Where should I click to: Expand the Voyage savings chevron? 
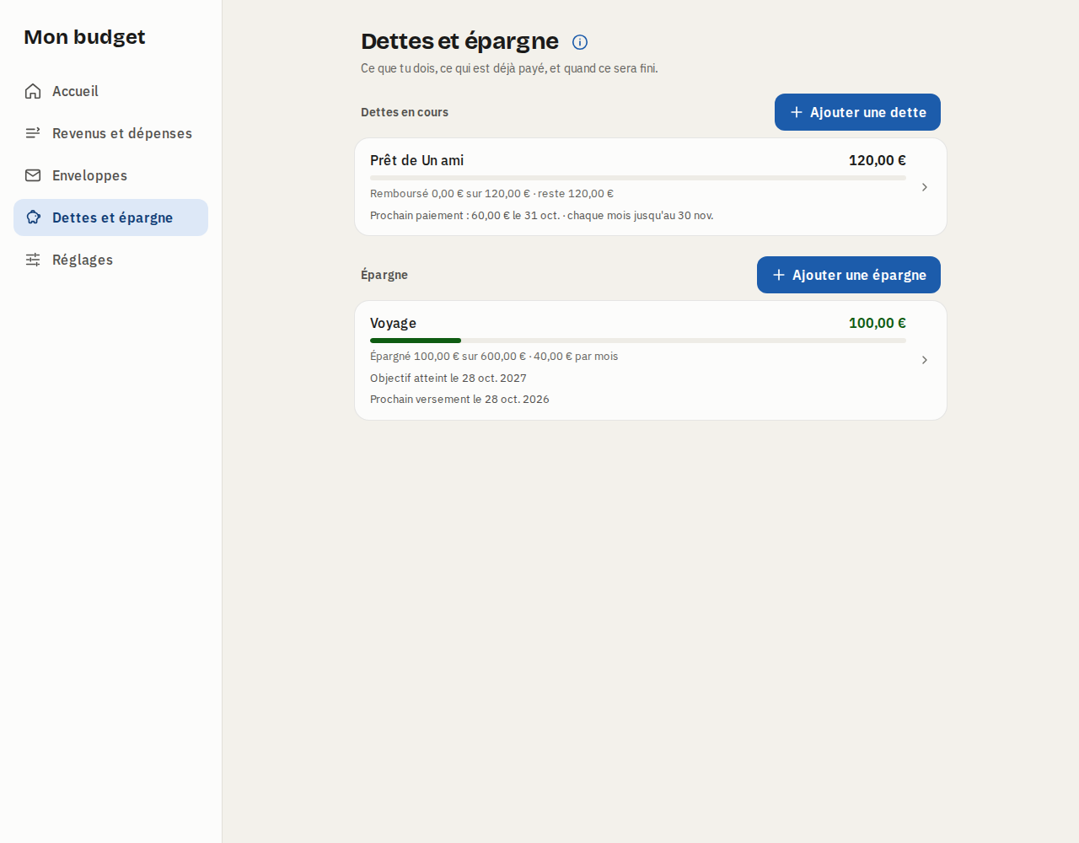coord(925,360)
